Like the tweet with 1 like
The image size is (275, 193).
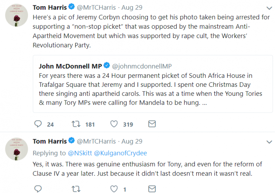pos(114,189)
